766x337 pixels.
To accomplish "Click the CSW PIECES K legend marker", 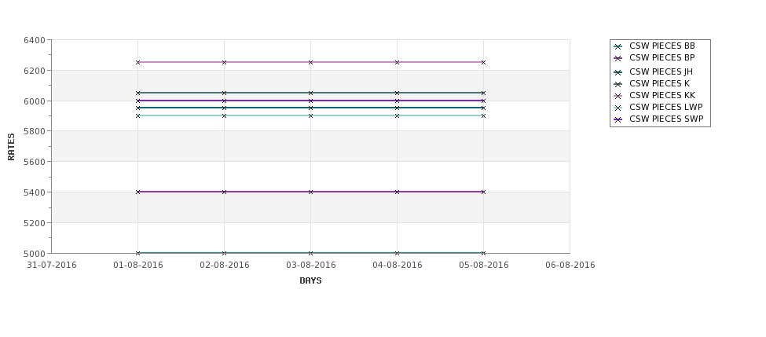I will (x=618, y=85).
